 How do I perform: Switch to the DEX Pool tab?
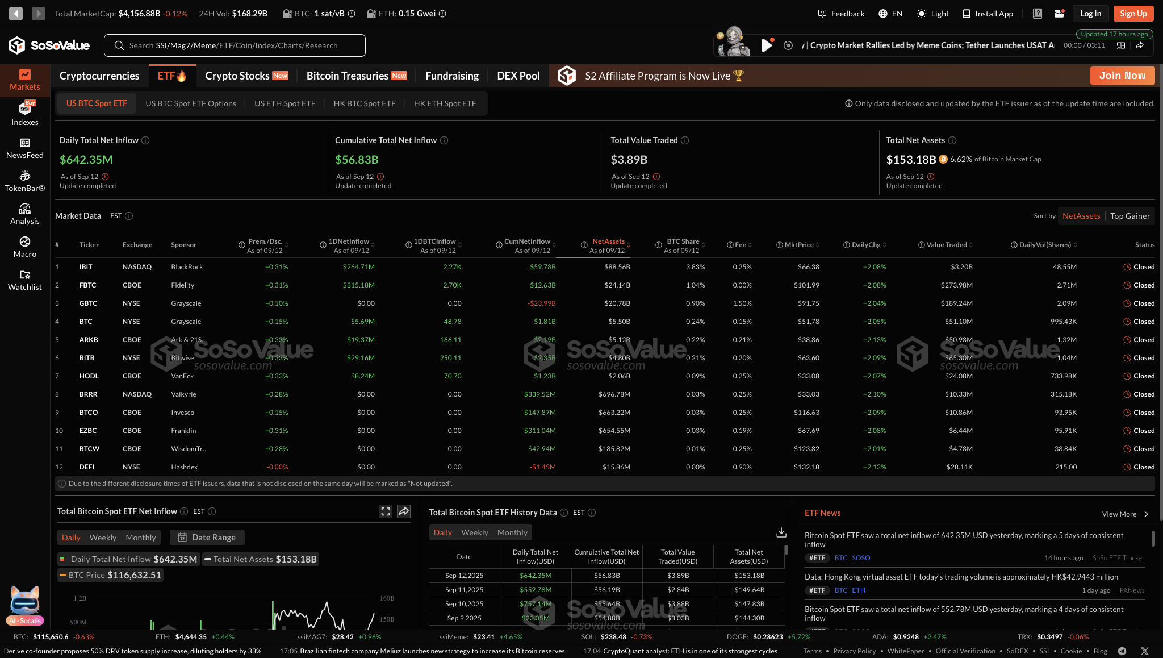tap(518, 76)
